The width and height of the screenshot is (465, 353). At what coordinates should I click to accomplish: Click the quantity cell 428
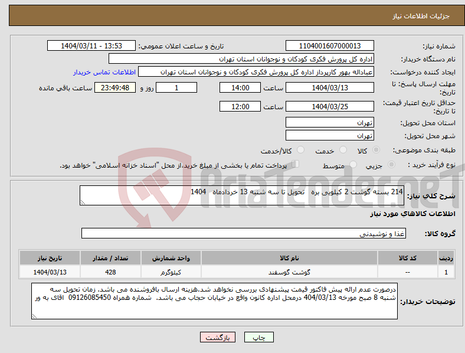[110, 272]
